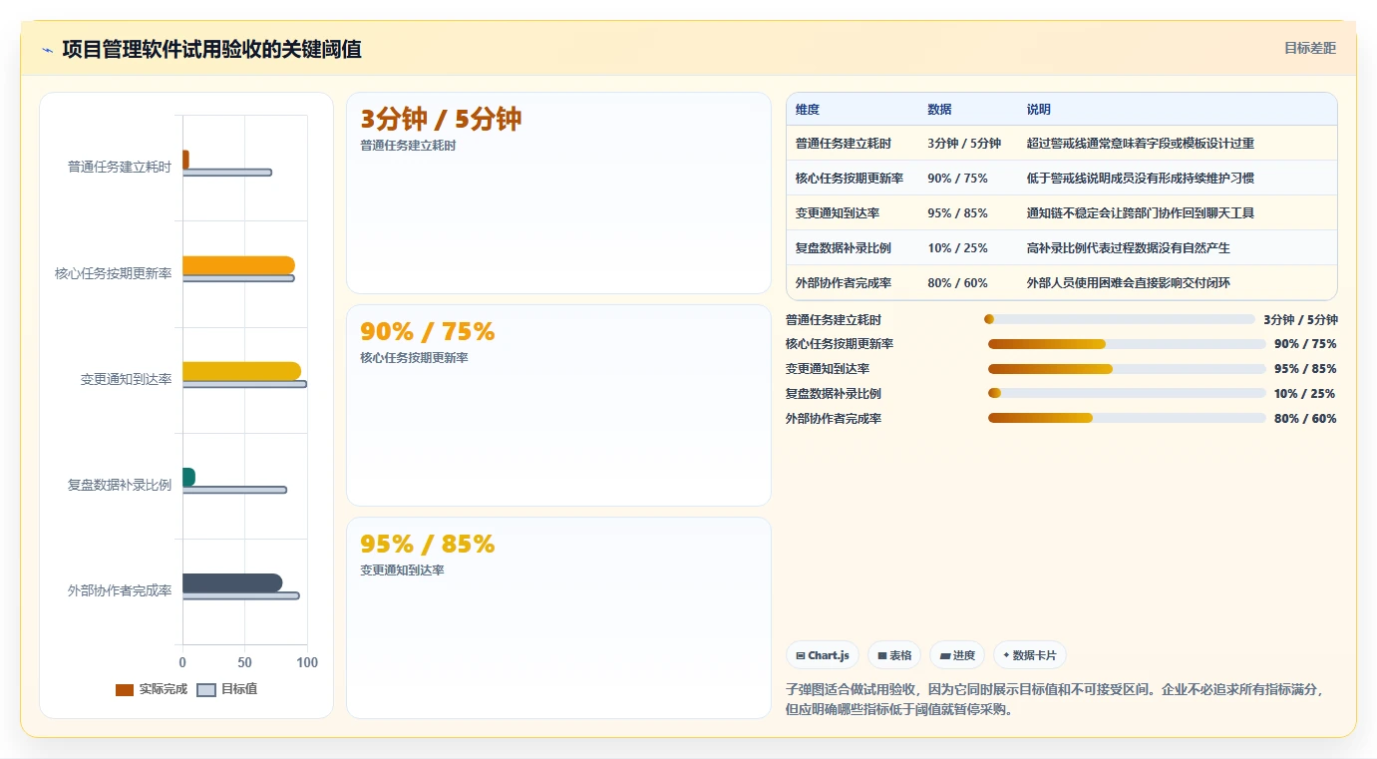Select the 核心任务按期更新率 progress bar

[1127, 344]
